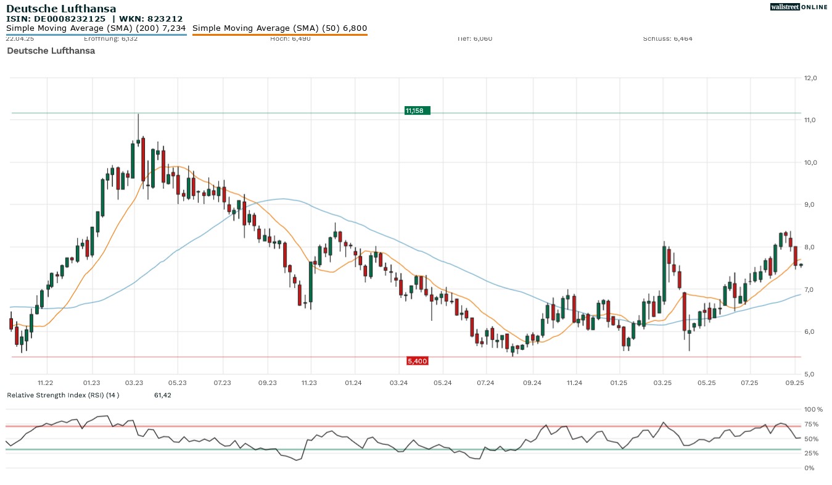Click the 11.22 date axis label

[45, 383]
